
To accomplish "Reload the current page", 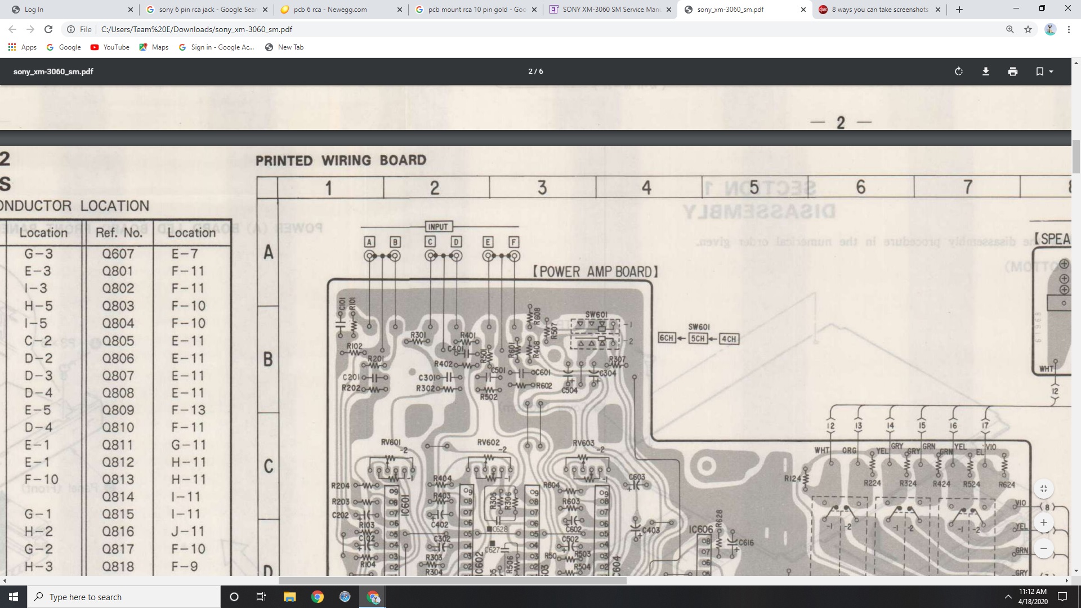I will pos(48,29).
